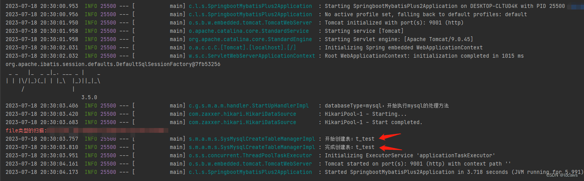This screenshot has height=181, width=584.
Task: Click the SysMysqlCreateTableManagerImpl logger on 开始创建表 line
Action: click(252, 139)
